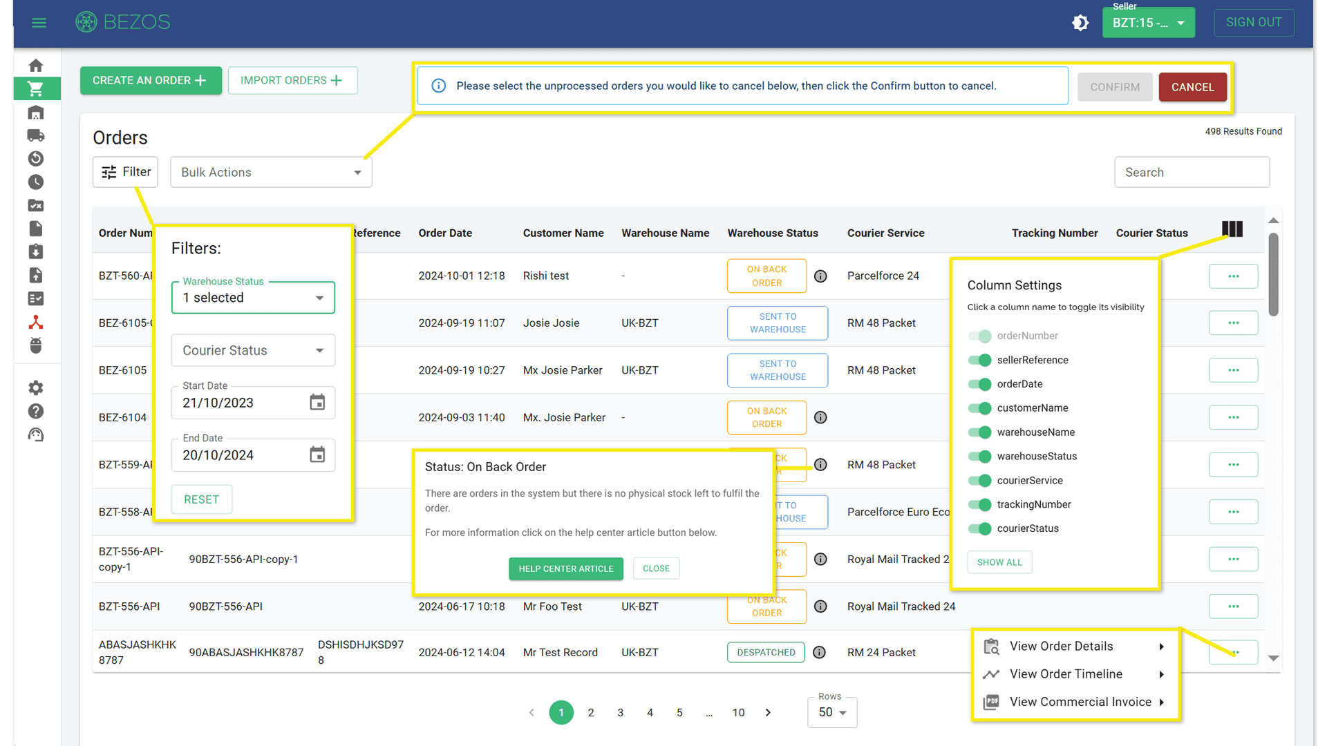1327x746 pixels.
Task: Go to page 10 of the orders
Action: point(738,712)
